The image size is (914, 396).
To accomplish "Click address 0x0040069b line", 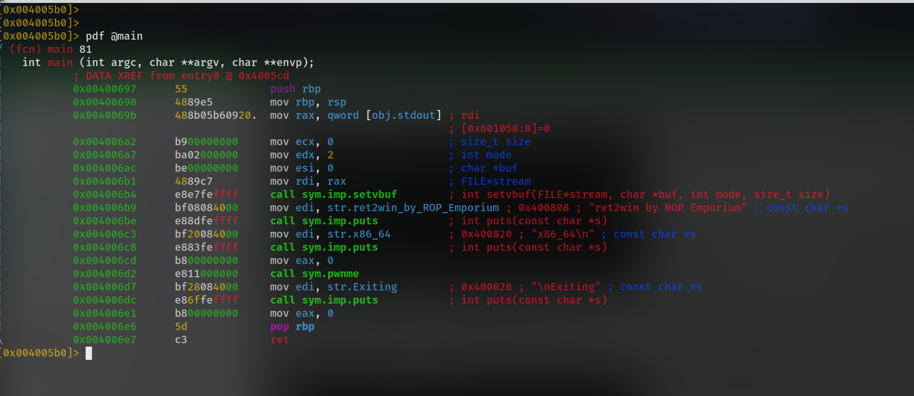I will (x=105, y=115).
